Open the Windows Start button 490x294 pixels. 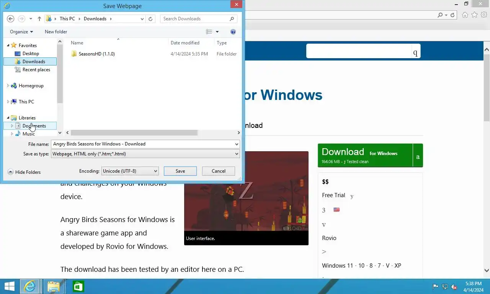click(x=9, y=286)
